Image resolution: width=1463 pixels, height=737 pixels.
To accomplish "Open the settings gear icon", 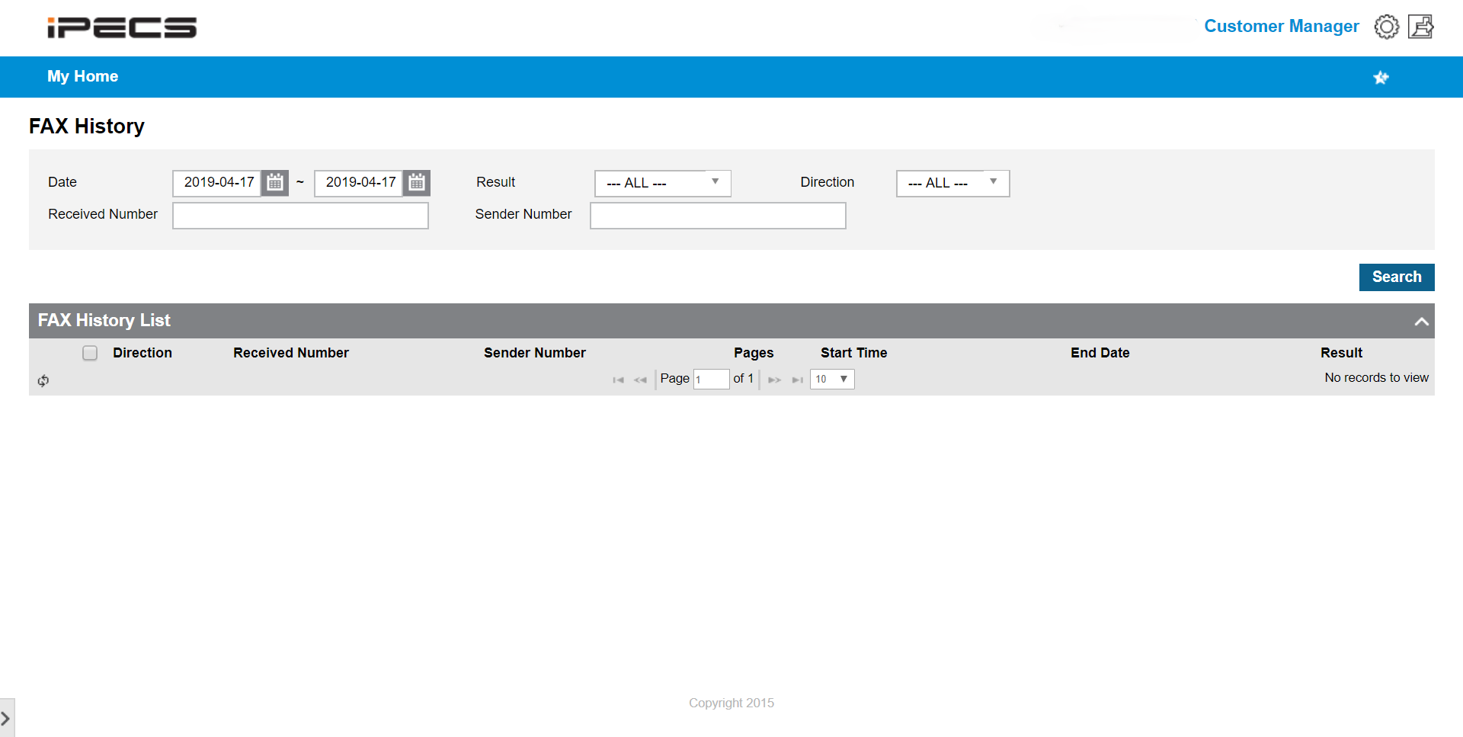I will (1386, 27).
